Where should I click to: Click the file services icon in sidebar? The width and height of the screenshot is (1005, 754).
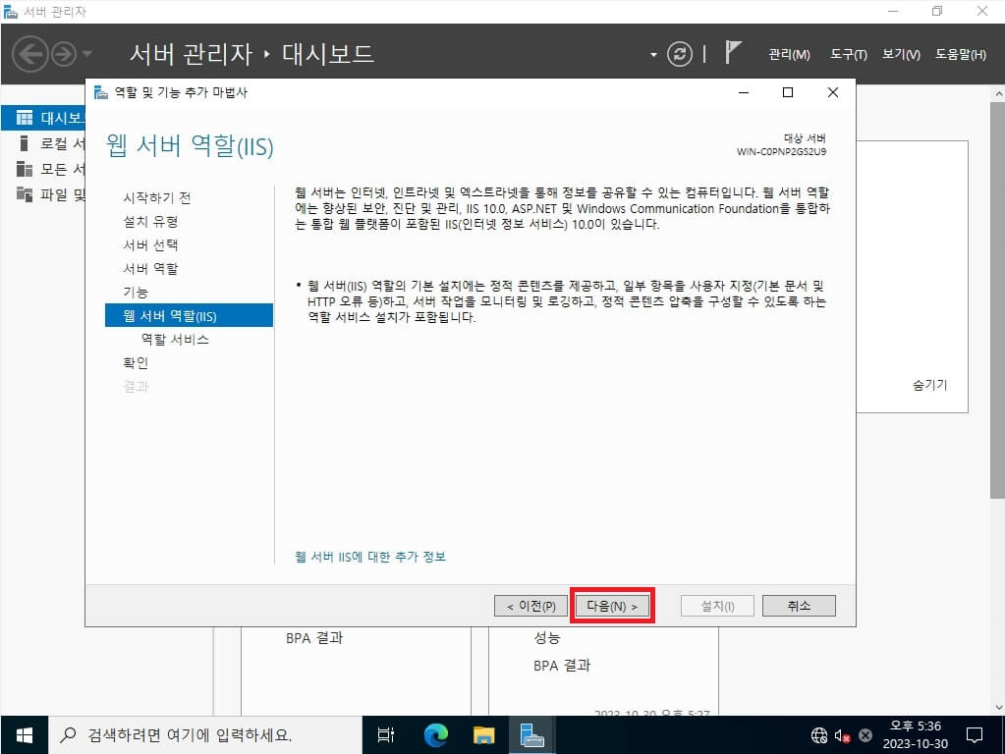[24, 194]
